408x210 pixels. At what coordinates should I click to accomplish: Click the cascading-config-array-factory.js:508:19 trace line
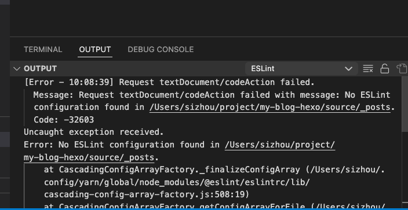coord(147,194)
